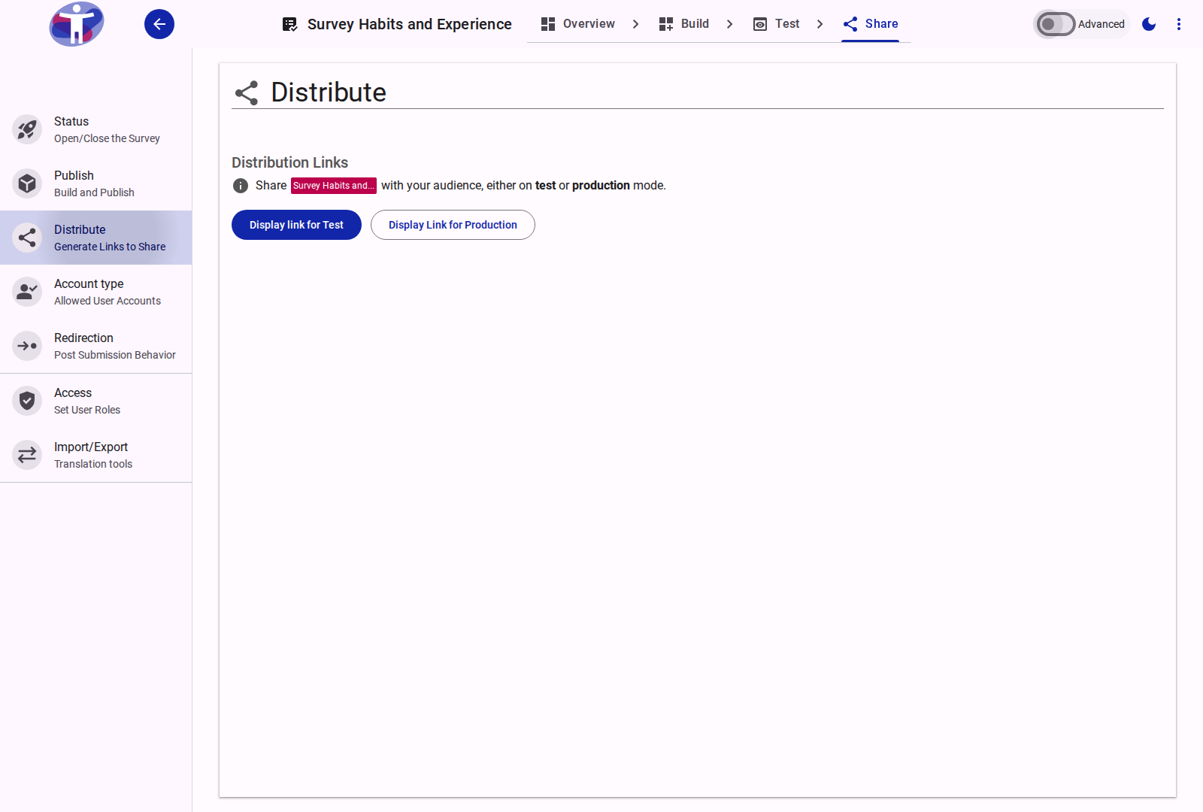Image resolution: width=1203 pixels, height=812 pixels.
Task: Click the Redirection arrow icon
Action: point(27,346)
